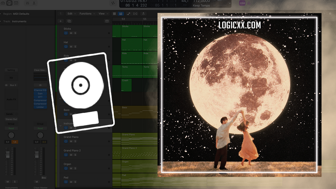The image size is (336, 189).
Task: Open the Edit menu in the editor toolbar
Action: [71, 13]
